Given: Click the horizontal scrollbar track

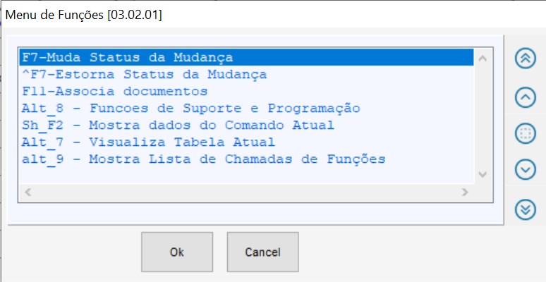Looking at the screenshot, I should (x=247, y=192).
